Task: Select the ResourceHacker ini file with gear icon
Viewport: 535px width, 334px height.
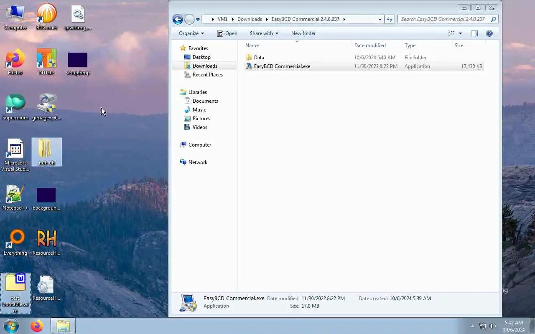Action: pos(46,288)
